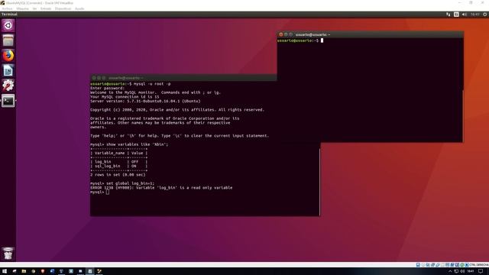Click the Copyright Oracle line in the terminal
This screenshot has height=275, width=489.
click(177, 110)
